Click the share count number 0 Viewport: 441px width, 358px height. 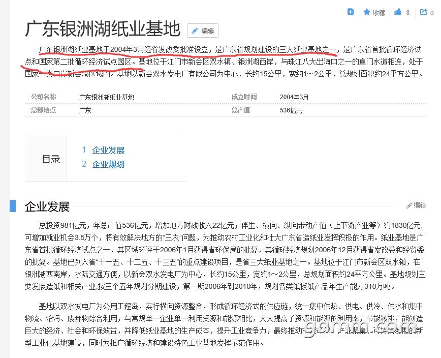[432, 13]
